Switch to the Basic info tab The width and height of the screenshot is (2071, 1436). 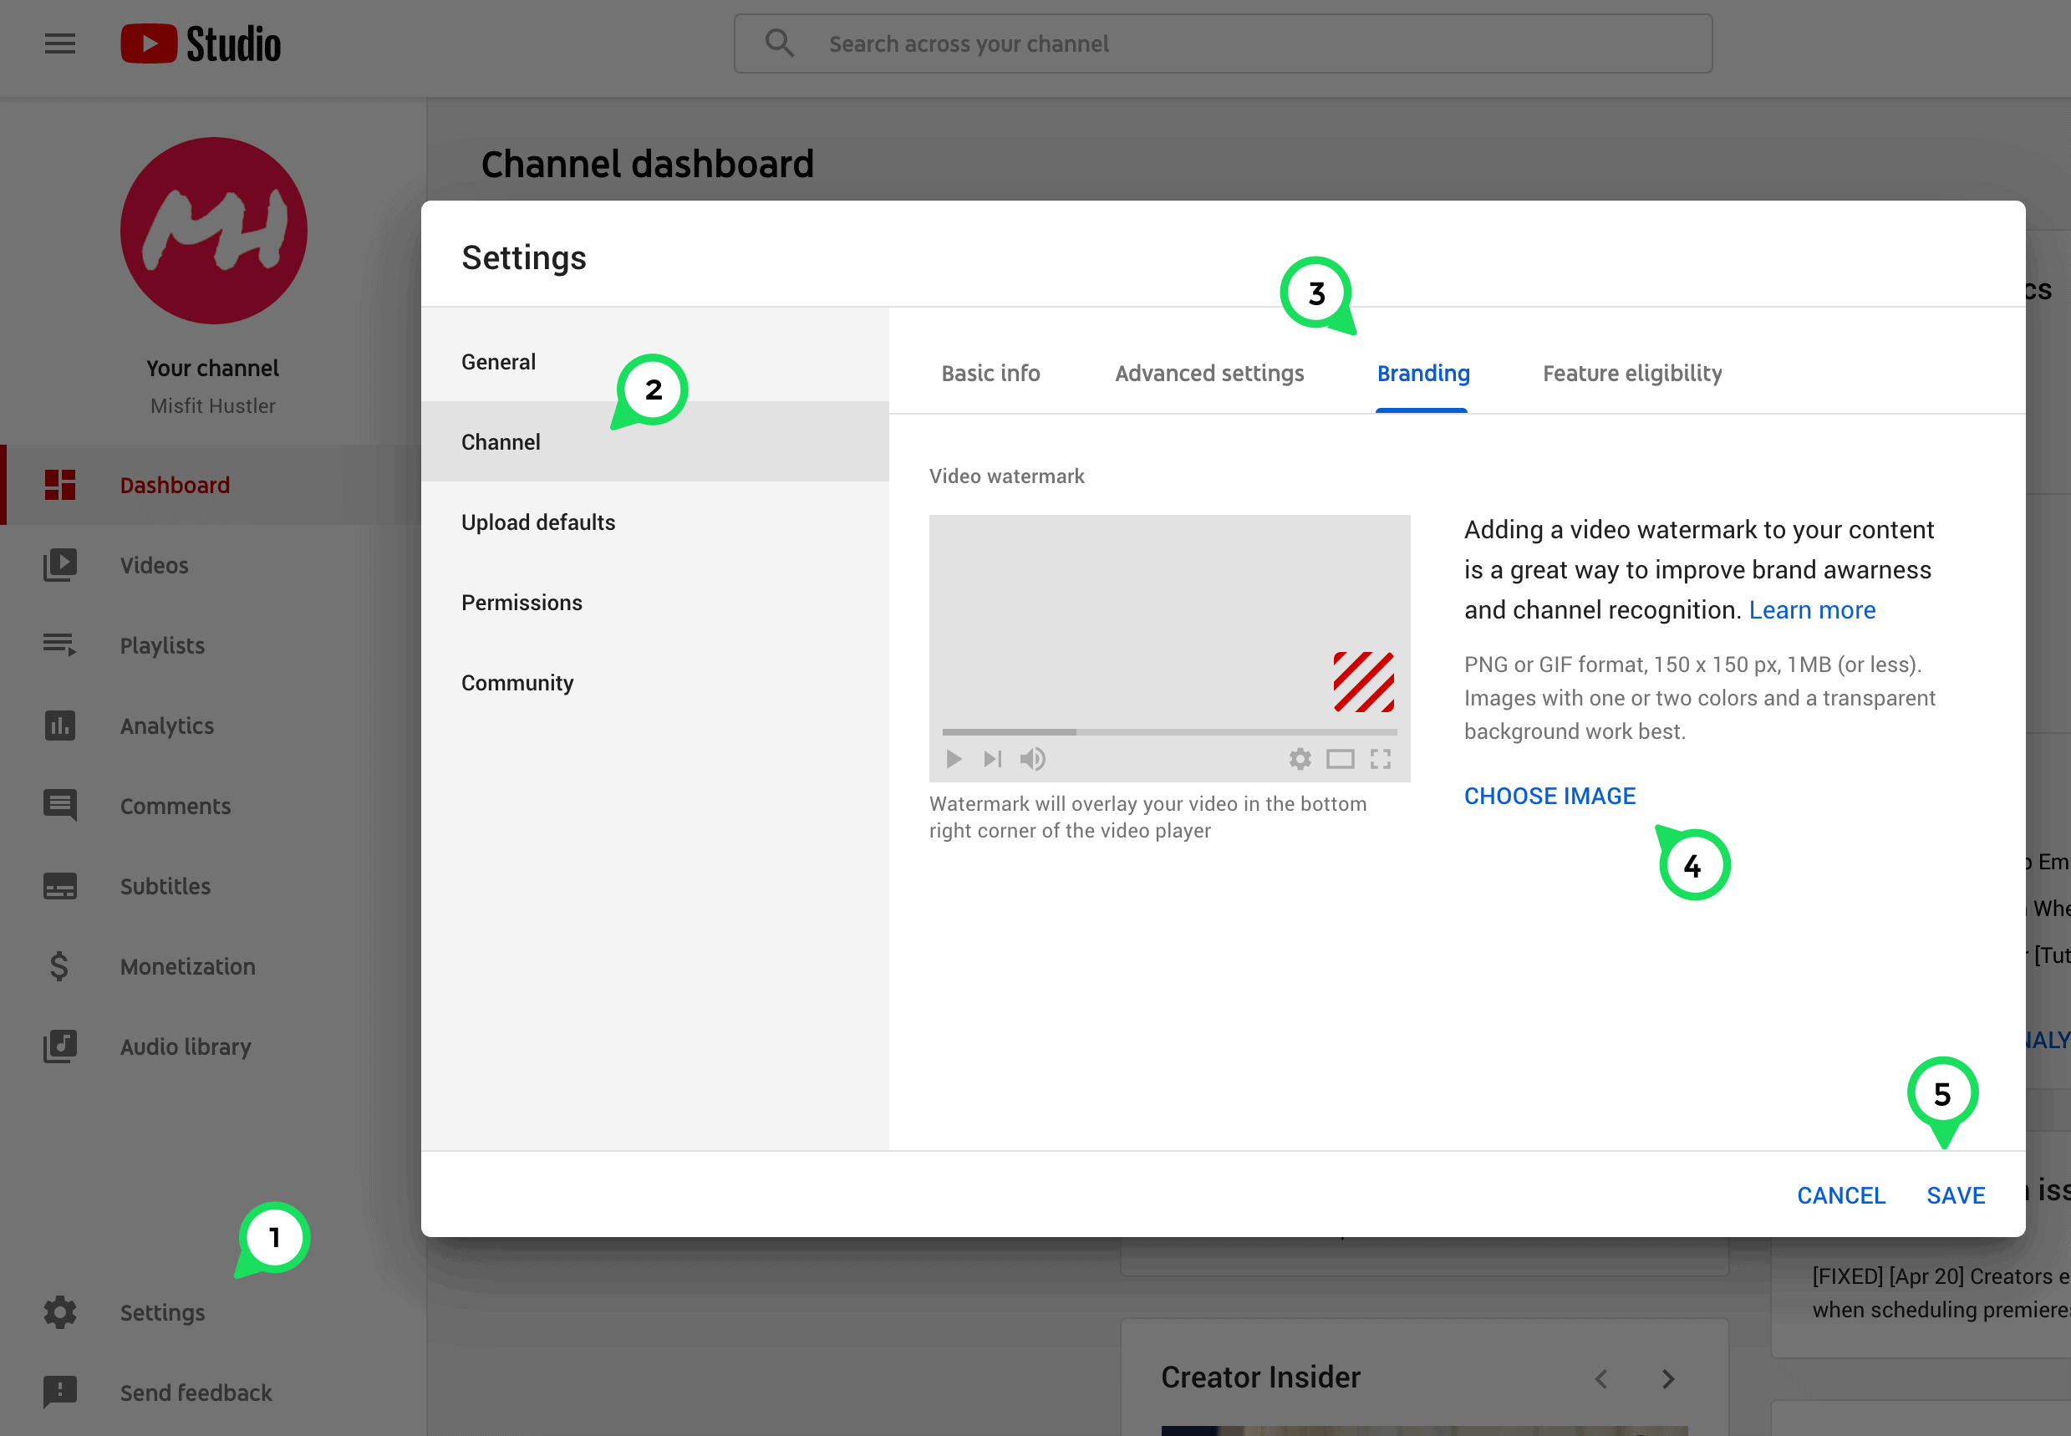coord(989,373)
